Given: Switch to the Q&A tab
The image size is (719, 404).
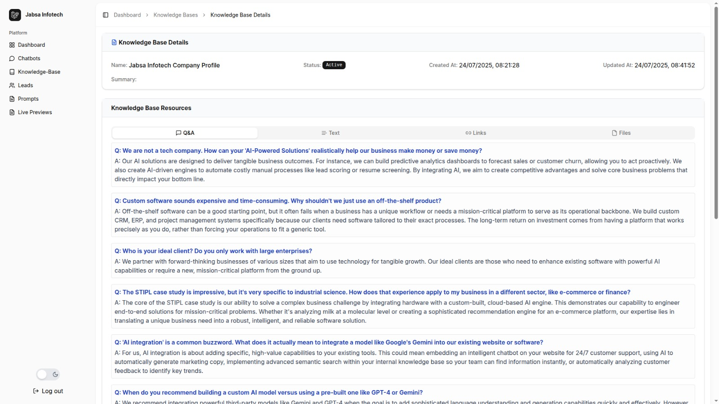Looking at the screenshot, I should 185,133.
